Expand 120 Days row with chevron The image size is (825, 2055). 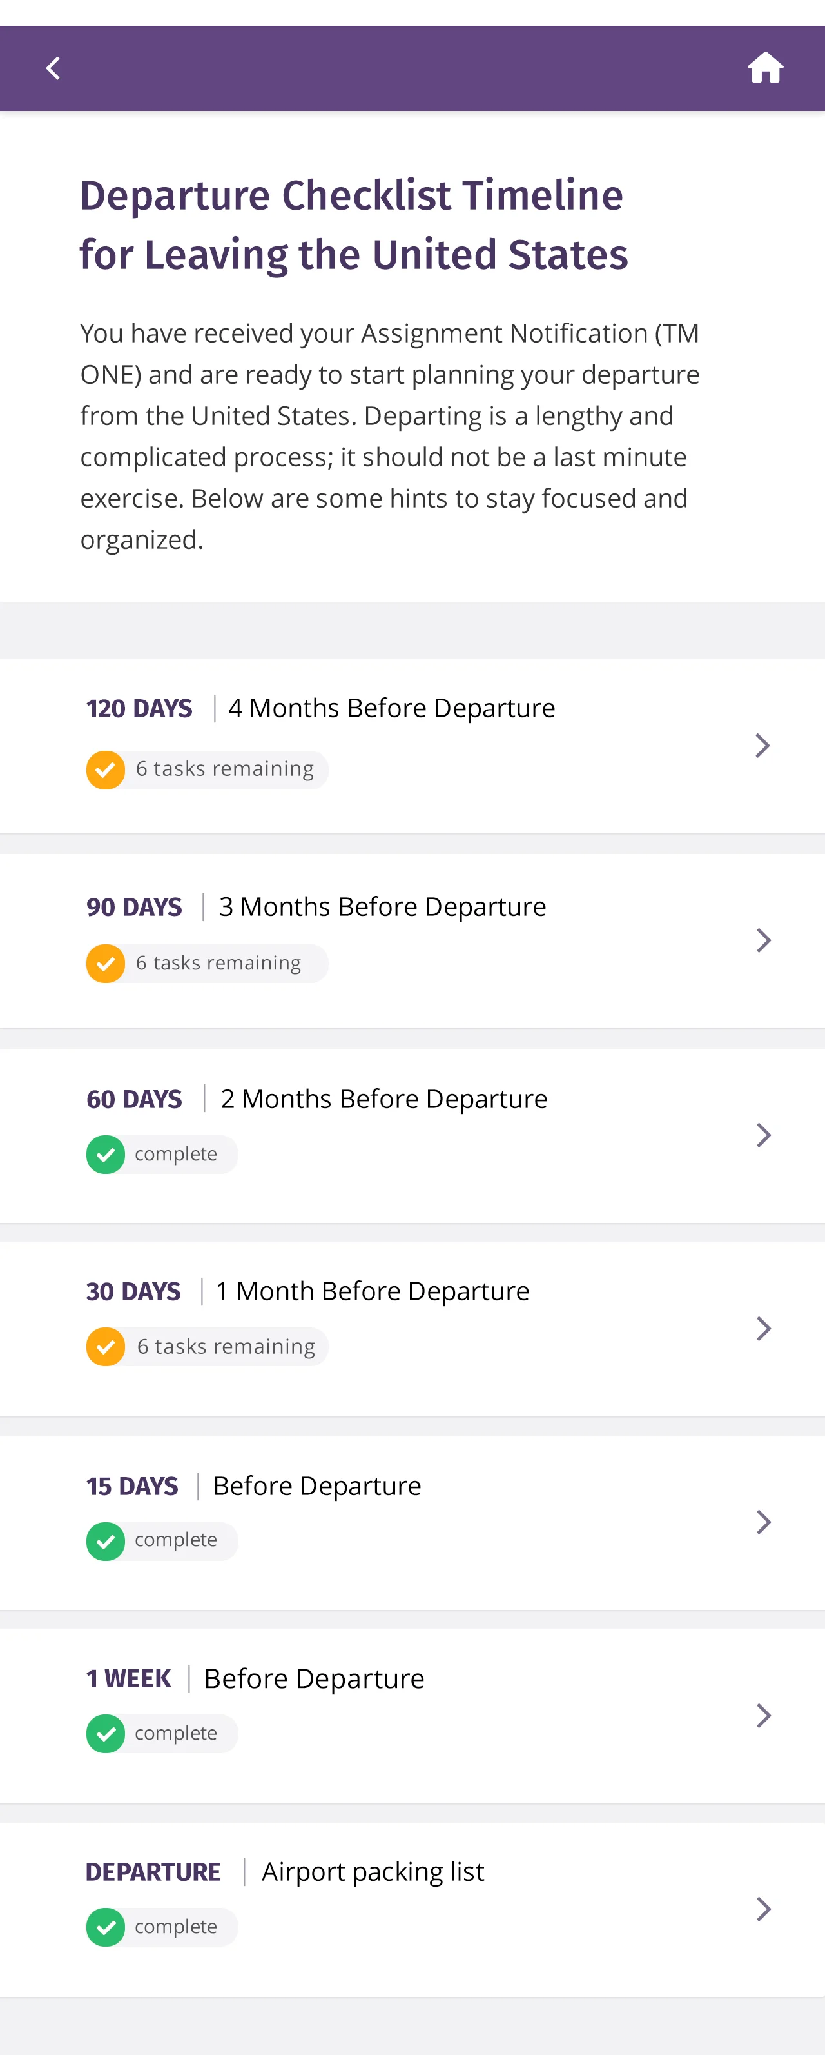pyautogui.click(x=763, y=746)
